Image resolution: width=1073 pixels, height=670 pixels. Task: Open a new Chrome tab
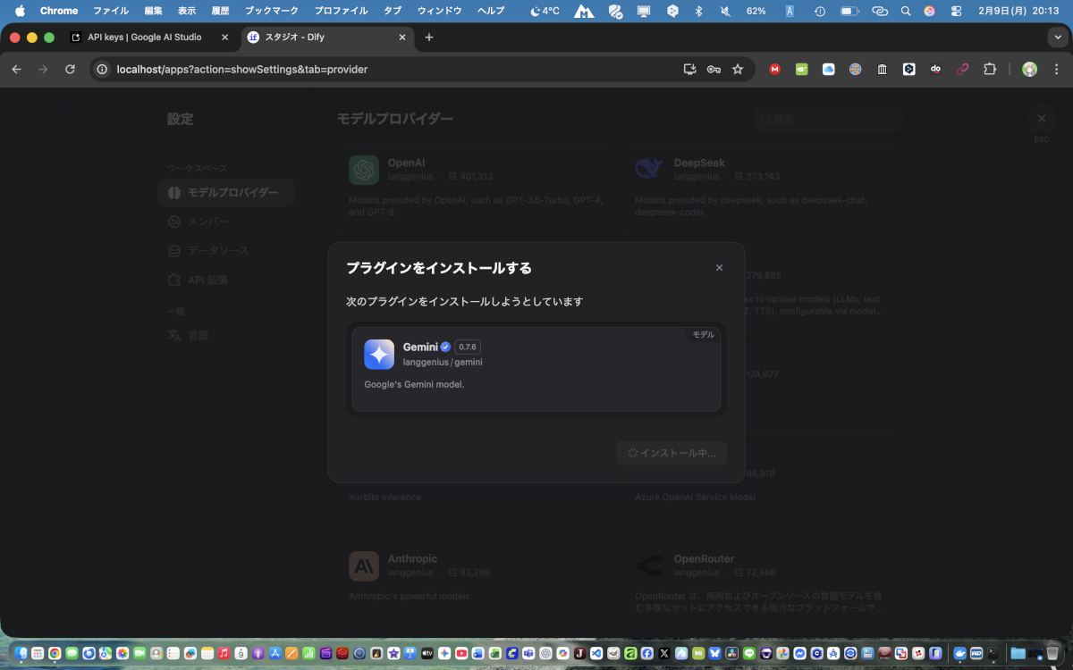[429, 38]
